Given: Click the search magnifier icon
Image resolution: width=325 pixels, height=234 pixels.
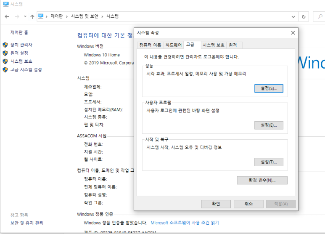Looking at the screenshot, I should pos(320,16).
